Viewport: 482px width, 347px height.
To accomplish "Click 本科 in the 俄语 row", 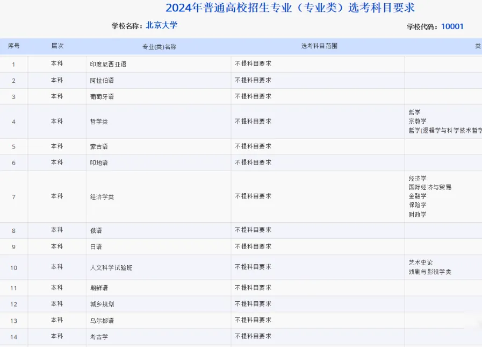I will coord(57,230).
